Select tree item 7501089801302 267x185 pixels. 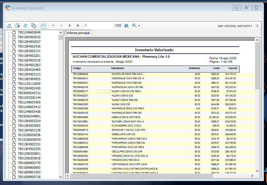point(29,172)
